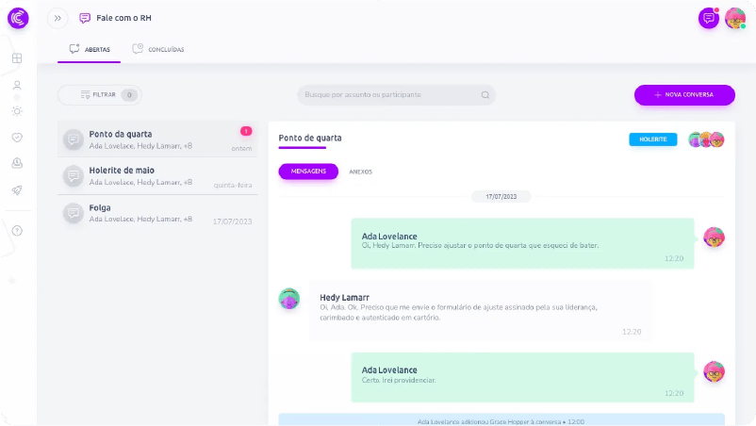Click the sun icon in sidebar
Viewport: 756px width, 426px height.
(17, 111)
